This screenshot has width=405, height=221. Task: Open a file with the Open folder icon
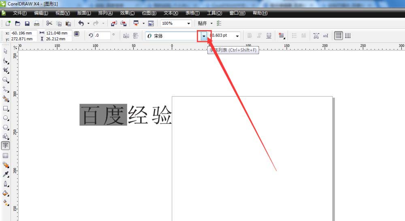click(x=17, y=23)
